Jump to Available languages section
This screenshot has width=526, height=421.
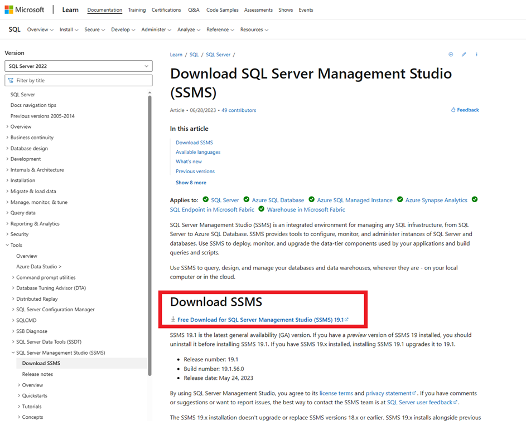pyautogui.click(x=198, y=152)
